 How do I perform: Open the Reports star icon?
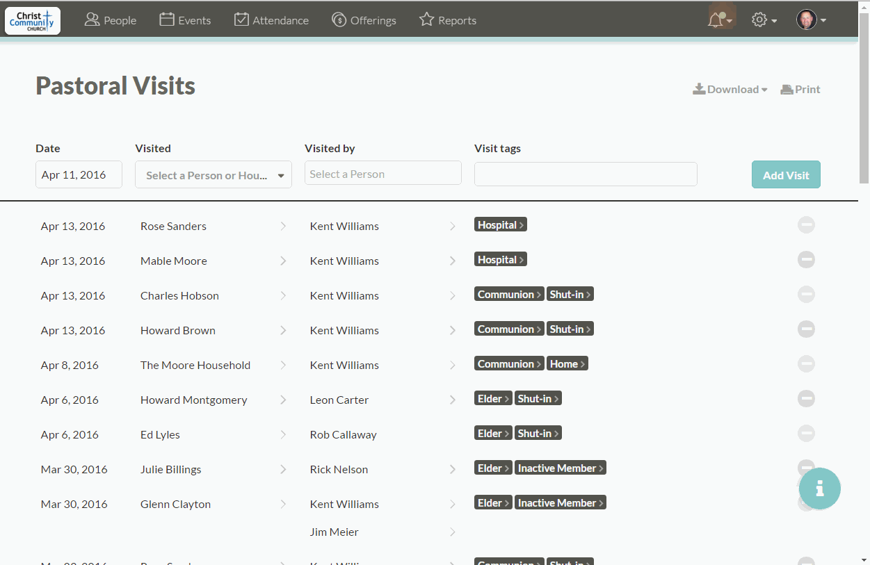point(426,19)
